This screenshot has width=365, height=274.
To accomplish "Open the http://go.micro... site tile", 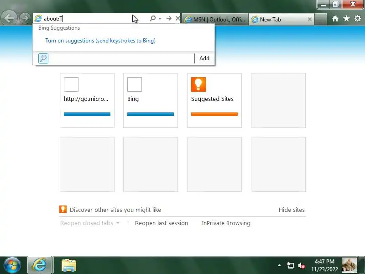I will pyautogui.click(x=87, y=100).
